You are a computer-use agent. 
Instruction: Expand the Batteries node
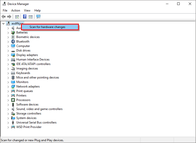(8, 33)
